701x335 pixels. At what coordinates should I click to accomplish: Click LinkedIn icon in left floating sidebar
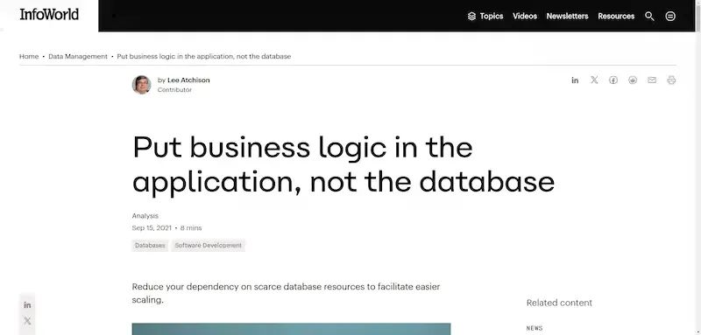click(x=27, y=305)
